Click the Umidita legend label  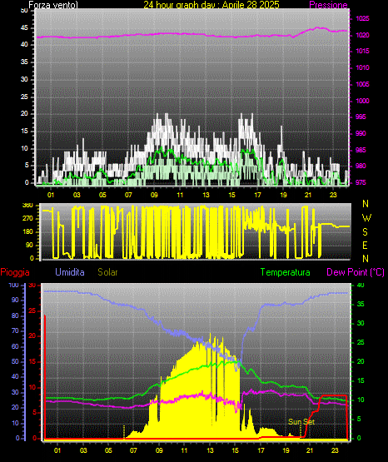pyautogui.click(x=70, y=272)
